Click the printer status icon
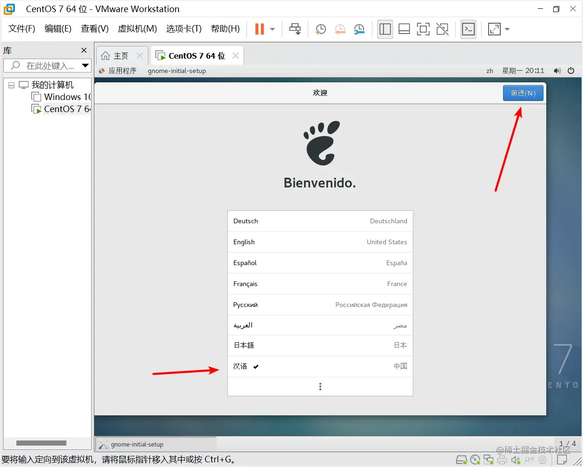The height and width of the screenshot is (467, 583). pos(502,460)
